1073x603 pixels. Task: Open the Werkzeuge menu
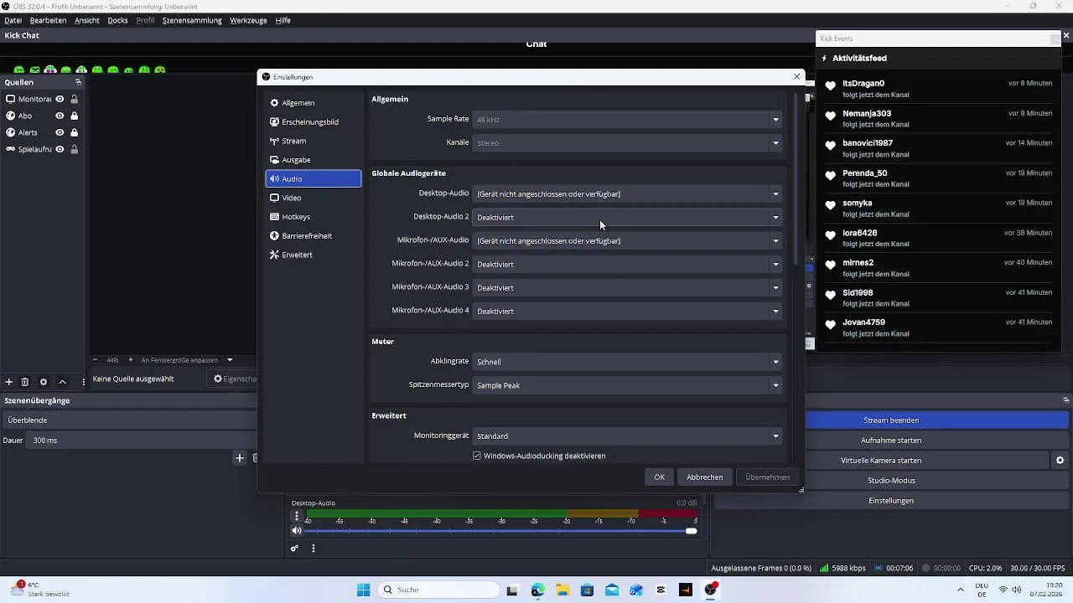click(249, 20)
